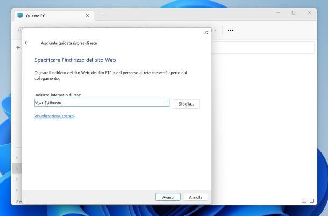328x216 pixels.
Task: Switch to large icons view
Action: click(312, 201)
